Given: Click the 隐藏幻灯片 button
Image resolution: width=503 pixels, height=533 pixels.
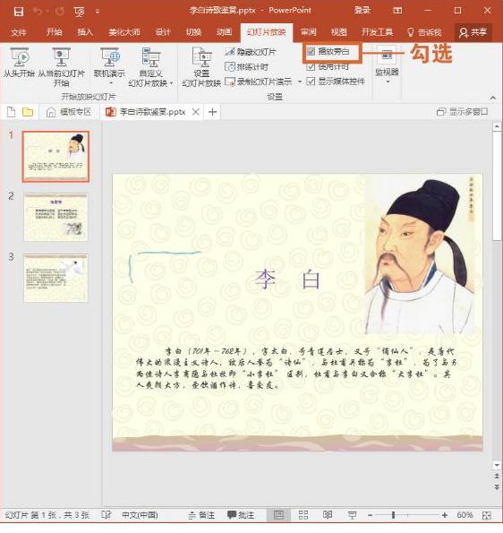Looking at the screenshot, I should (251, 52).
